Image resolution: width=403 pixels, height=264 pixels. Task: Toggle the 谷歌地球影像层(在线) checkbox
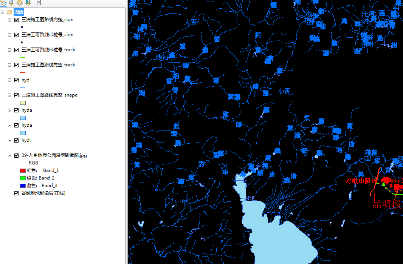coord(17,193)
